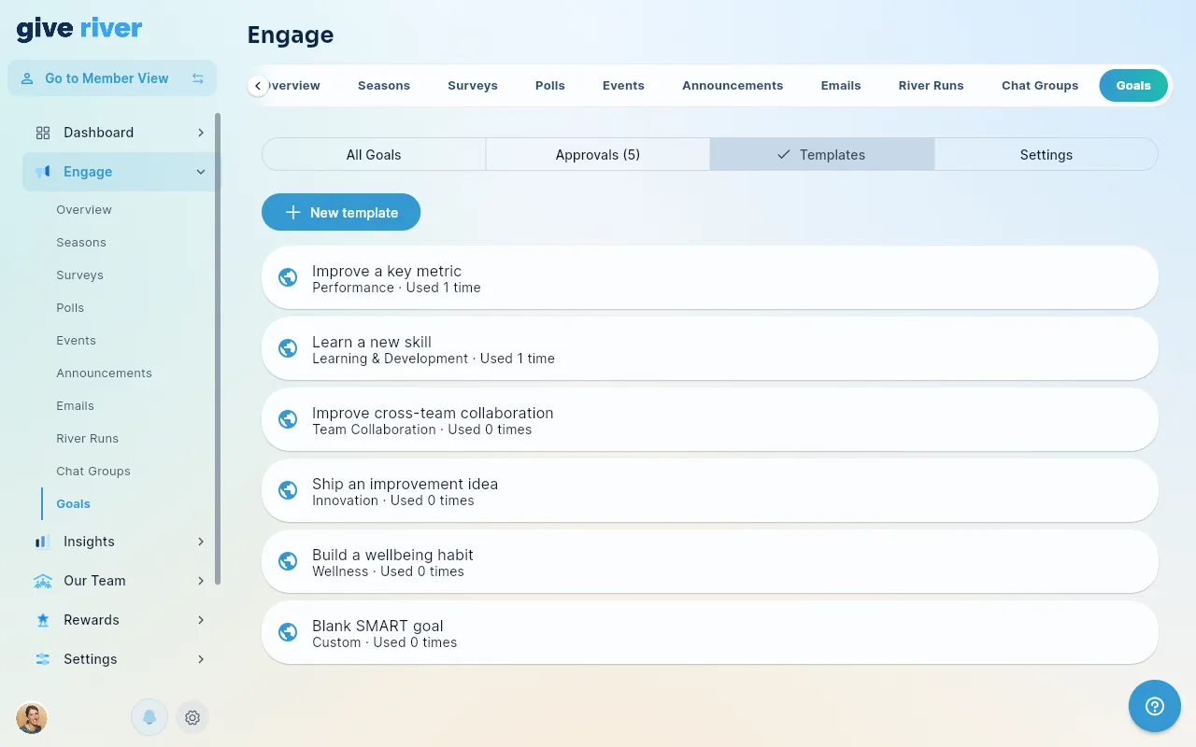Click the sidebar vertical scrollbar
The image size is (1196, 747).
coord(218,349)
